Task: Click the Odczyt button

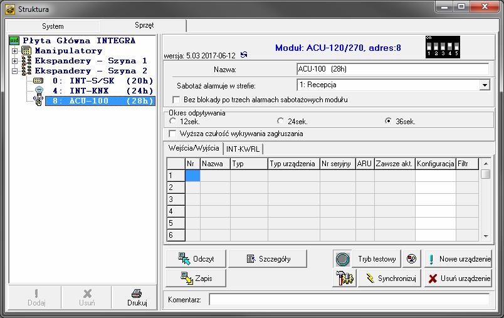Action: [x=196, y=259]
